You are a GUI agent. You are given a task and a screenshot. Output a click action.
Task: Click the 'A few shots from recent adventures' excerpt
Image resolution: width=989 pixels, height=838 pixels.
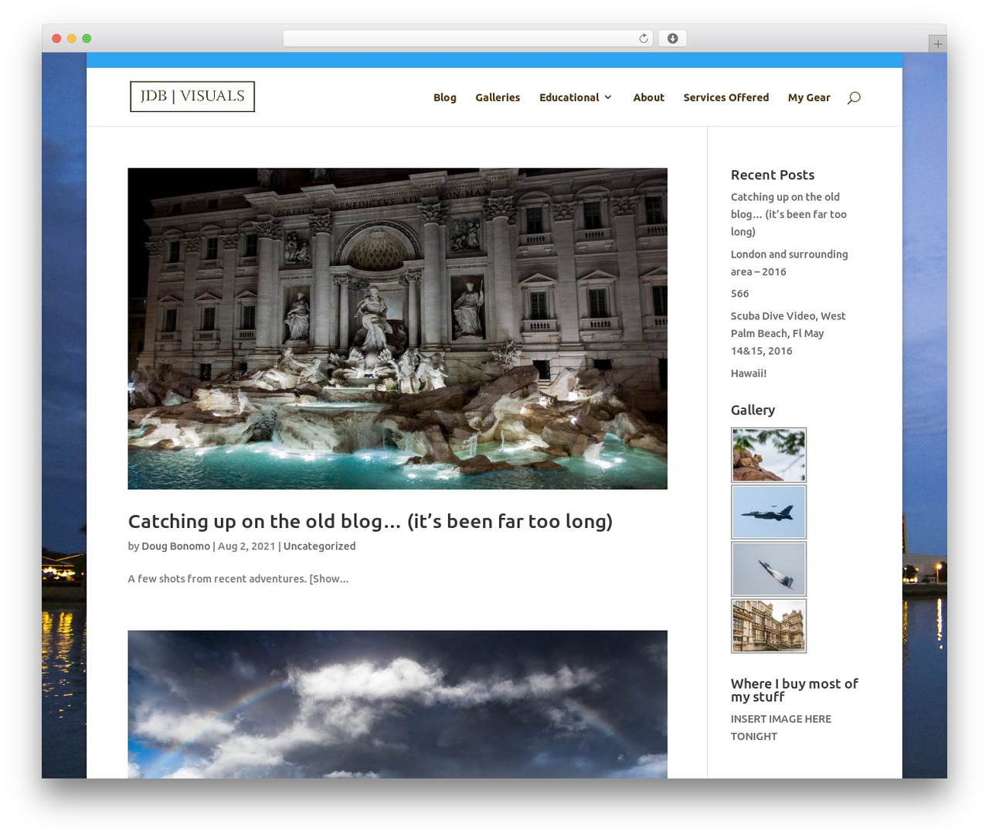pyautogui.click(x=238, y=578)
